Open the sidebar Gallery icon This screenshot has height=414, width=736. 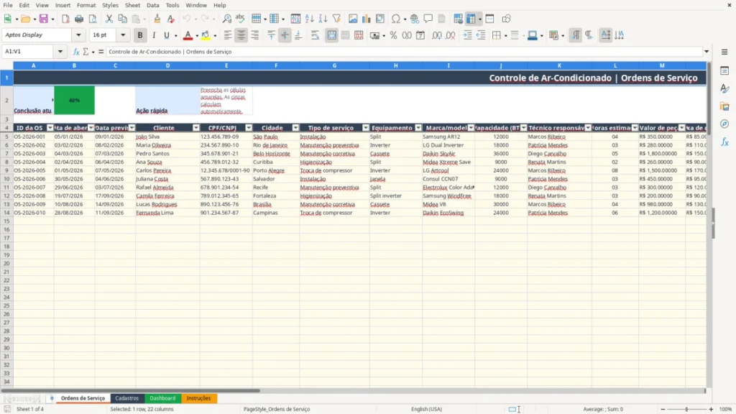click(724, 106)
